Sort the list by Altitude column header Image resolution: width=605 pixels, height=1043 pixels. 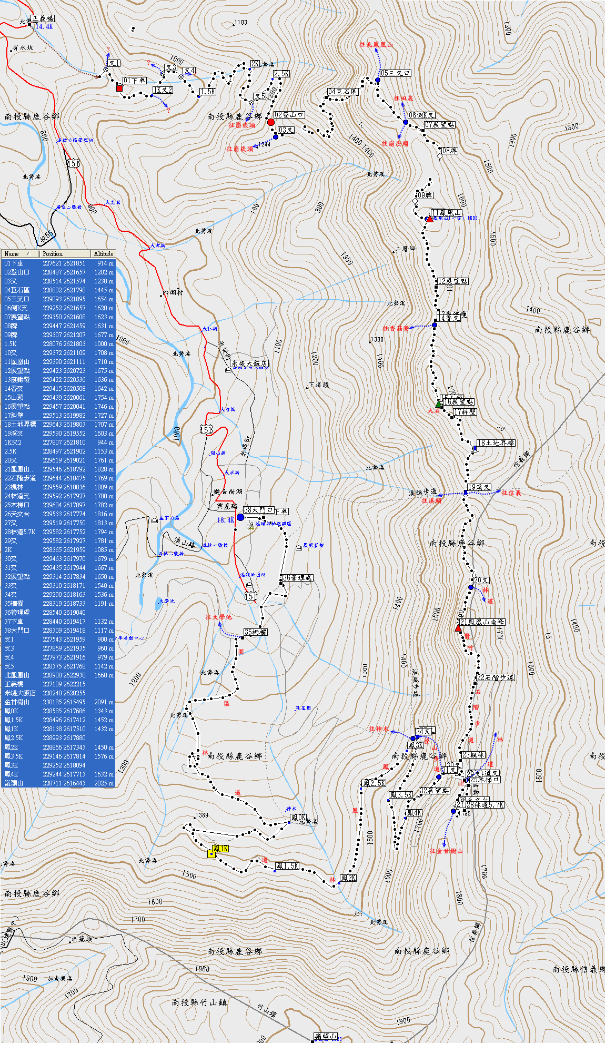[103, 254]
